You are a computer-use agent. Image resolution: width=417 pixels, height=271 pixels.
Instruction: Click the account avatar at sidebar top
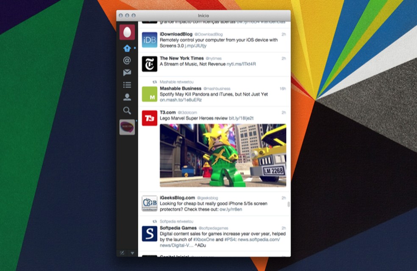pyautogui.click(x=127, y=31)
